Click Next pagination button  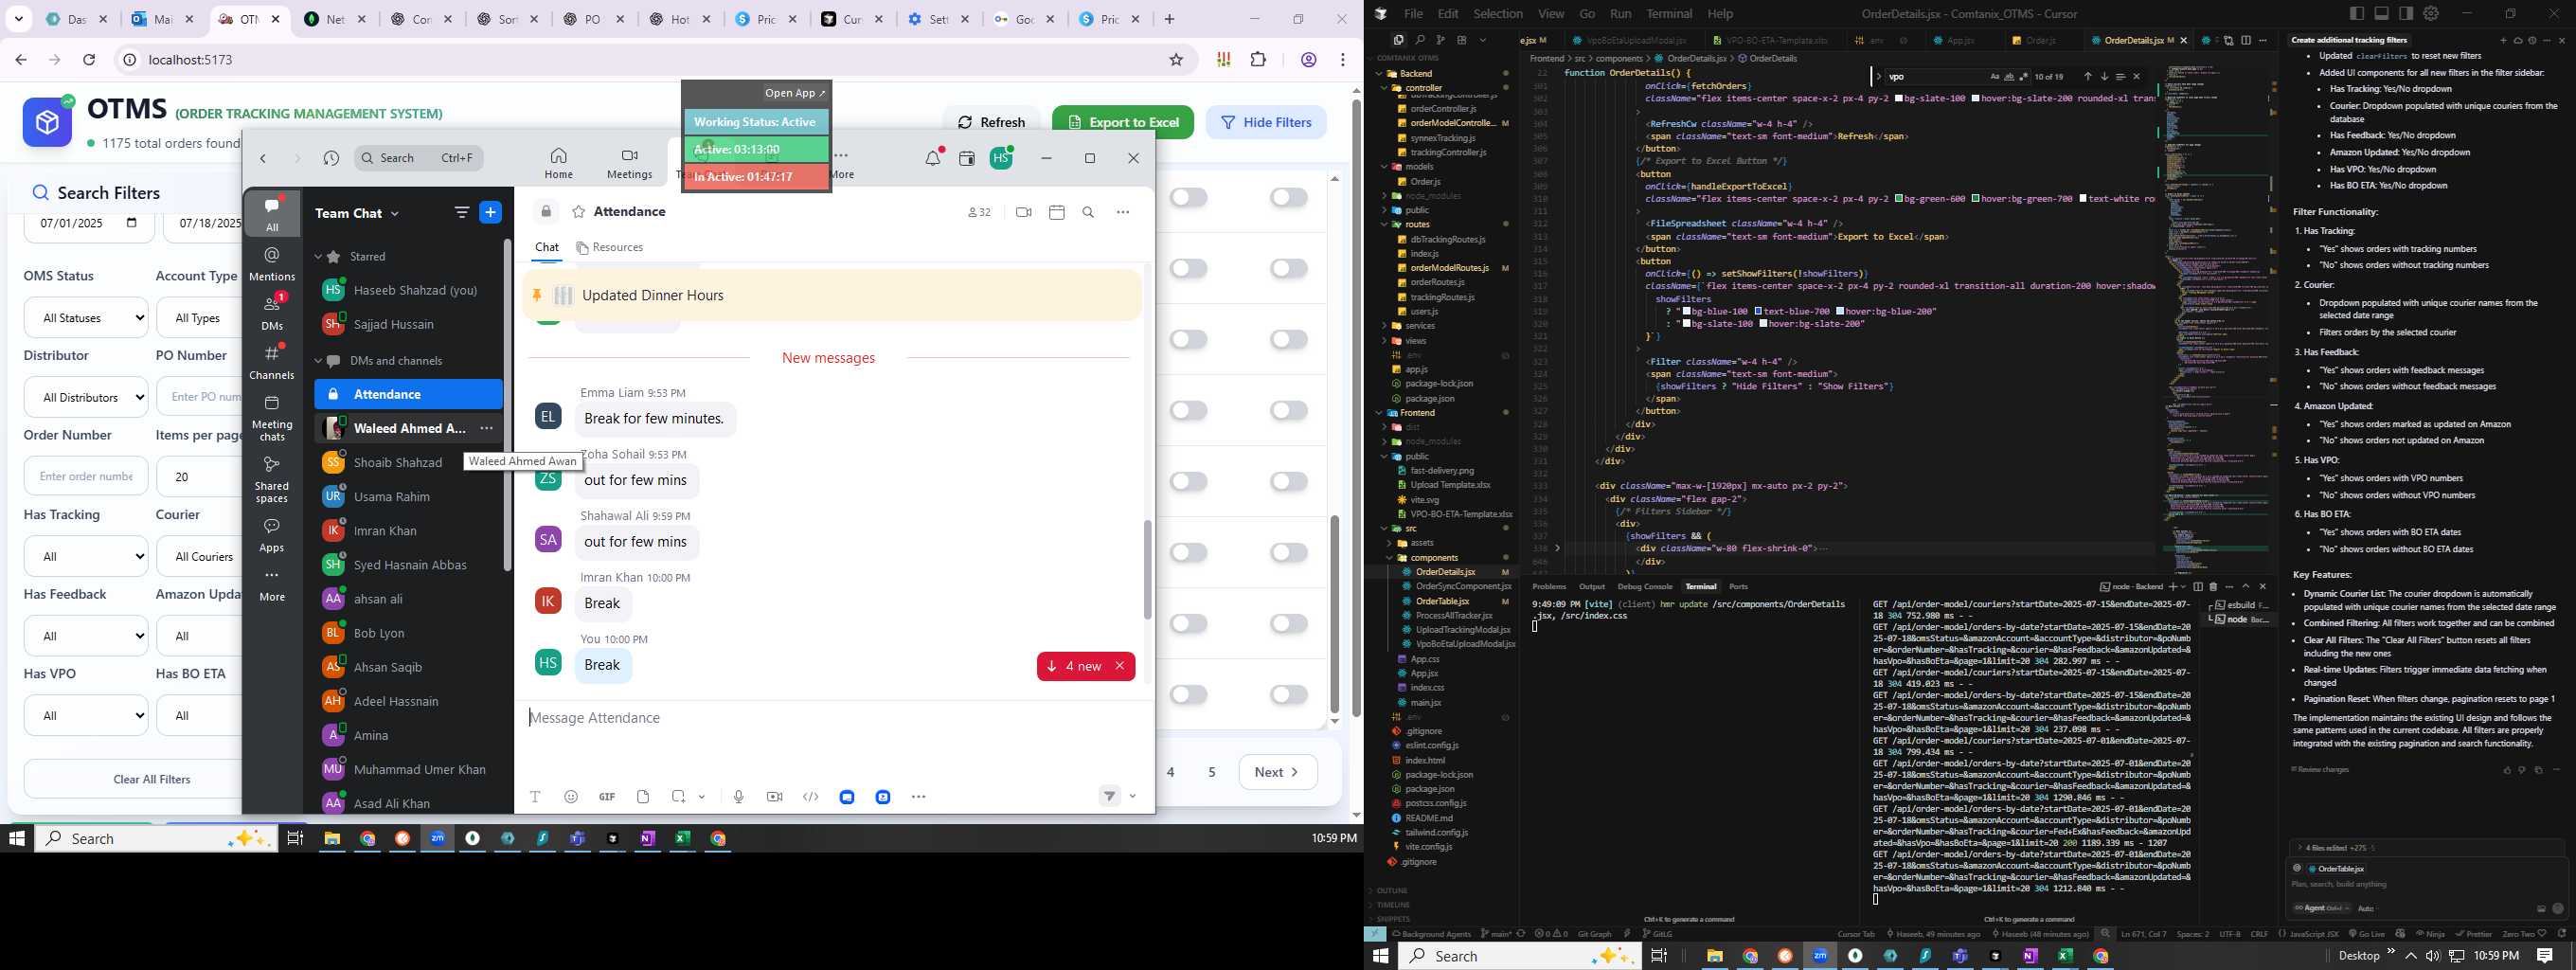pyautogui.click(x=1278, y=772)
